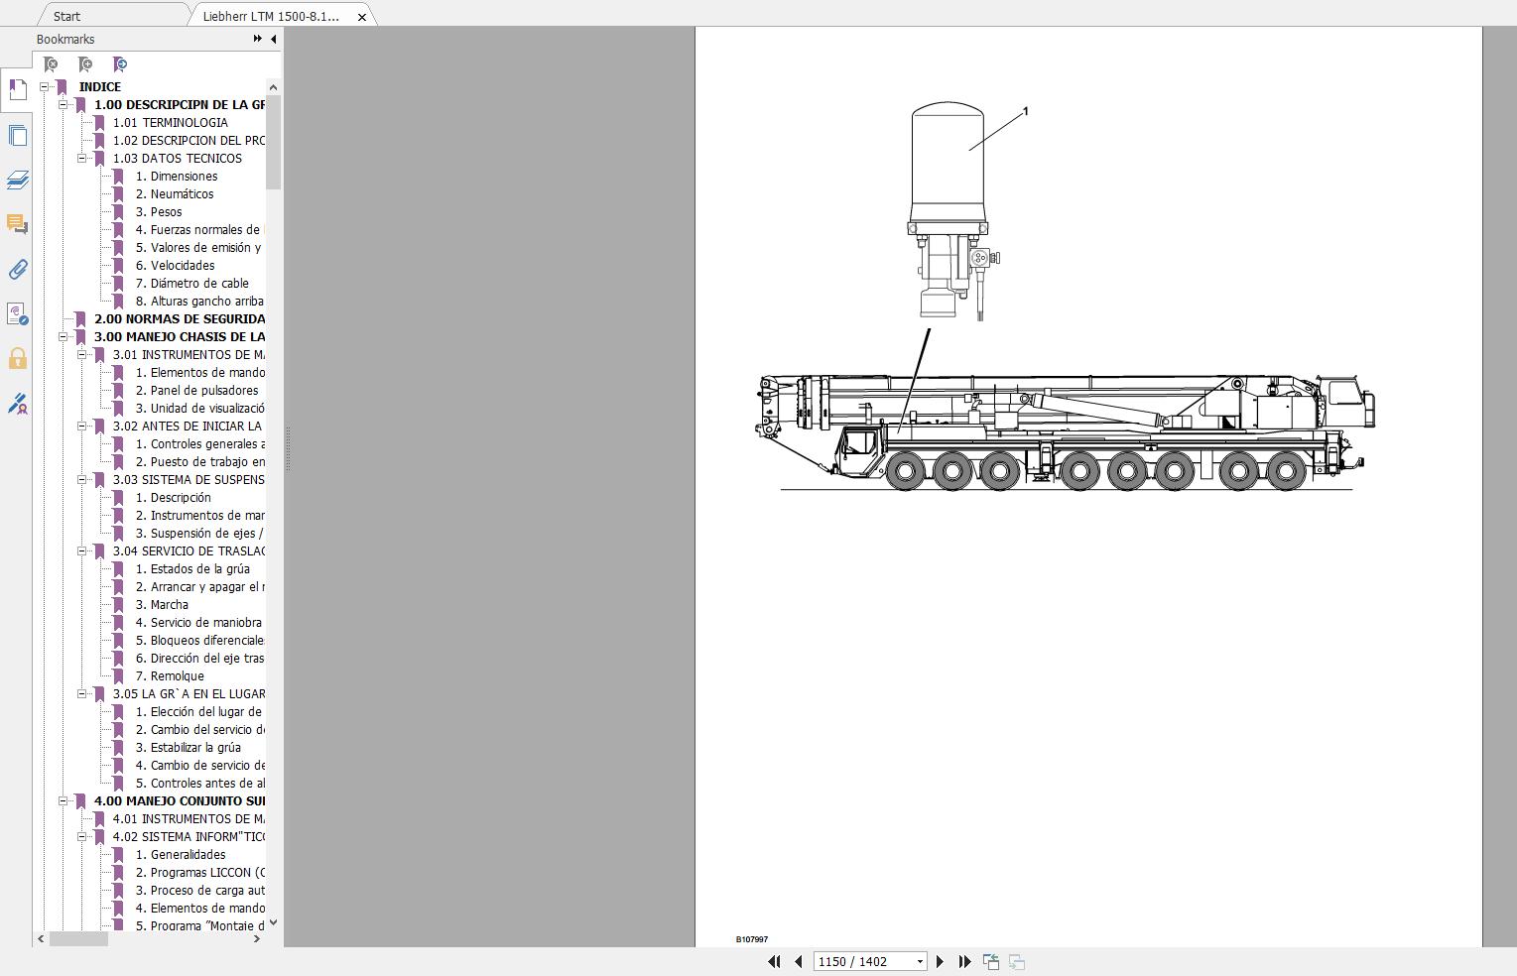This screenshot has height=976, width=1517.
Task: Open the Attachments panel
Action: point(17,269)
